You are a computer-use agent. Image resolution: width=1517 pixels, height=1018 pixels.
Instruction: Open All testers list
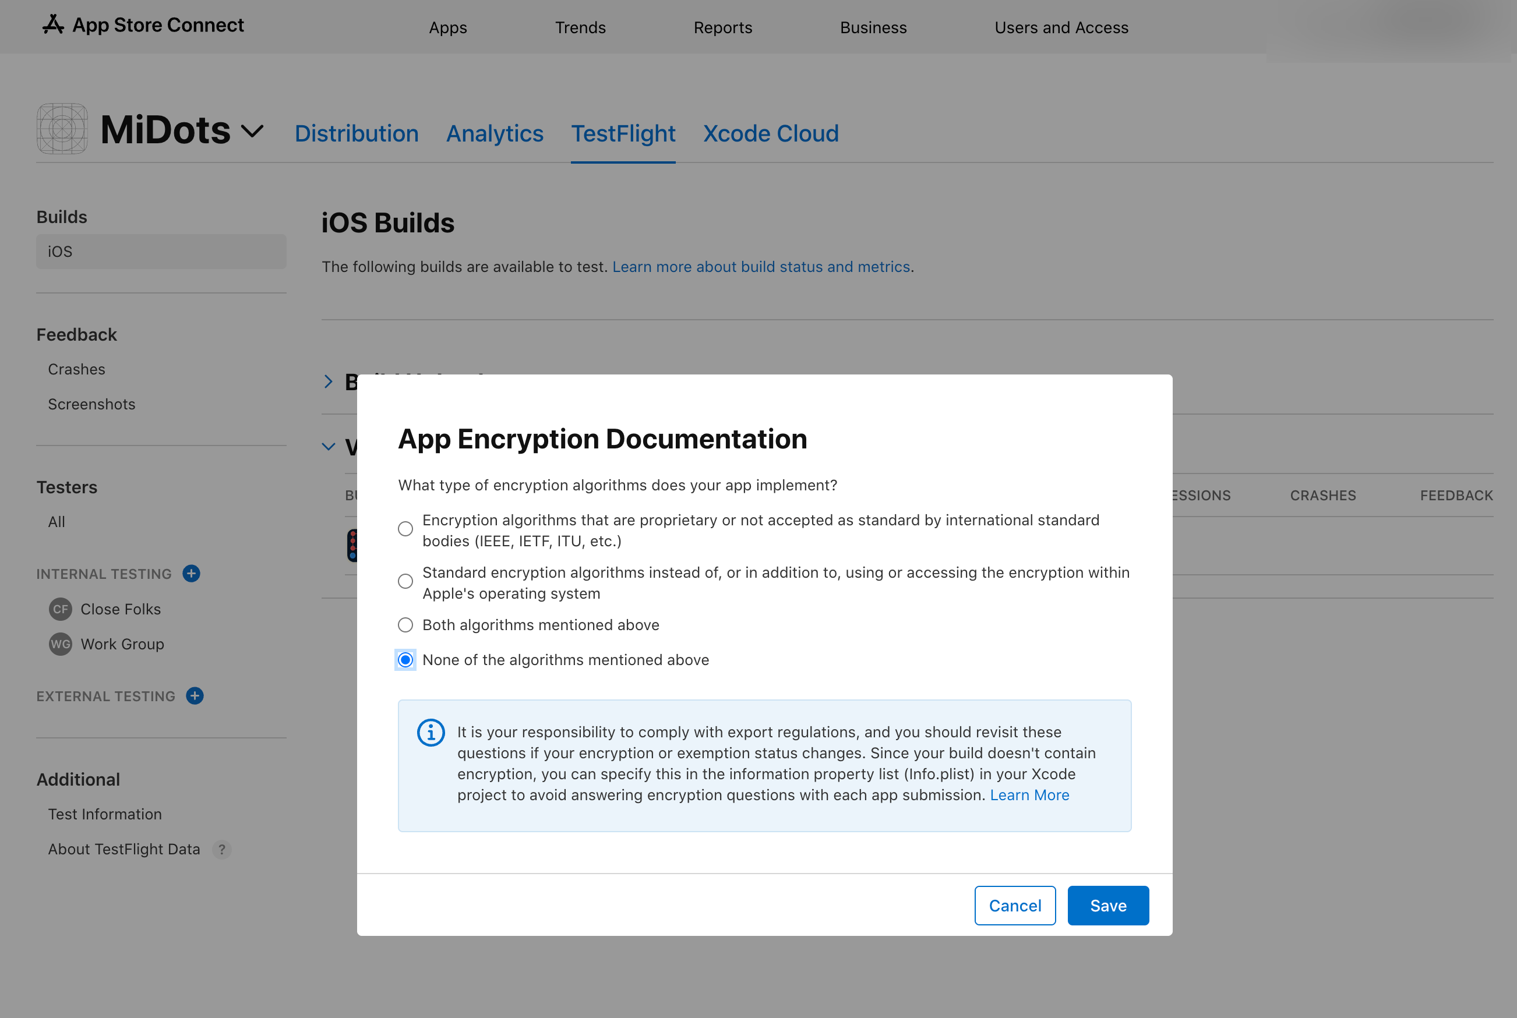[57, 521]
